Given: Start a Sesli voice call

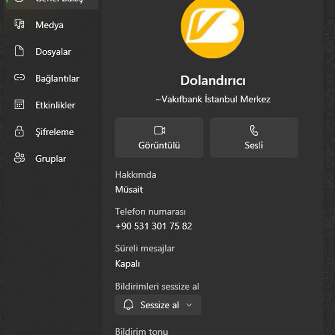Looking at the screenshot, I should 254,138.
